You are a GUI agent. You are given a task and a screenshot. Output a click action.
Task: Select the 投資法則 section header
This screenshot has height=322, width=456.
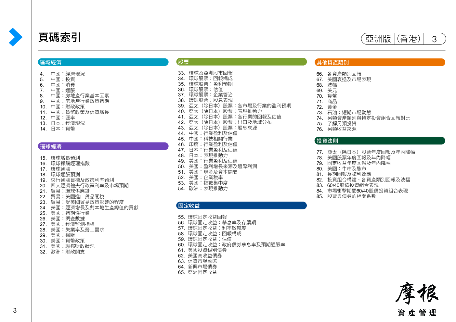(380, 141)
